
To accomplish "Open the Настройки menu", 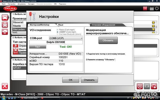I will [12, 4].
